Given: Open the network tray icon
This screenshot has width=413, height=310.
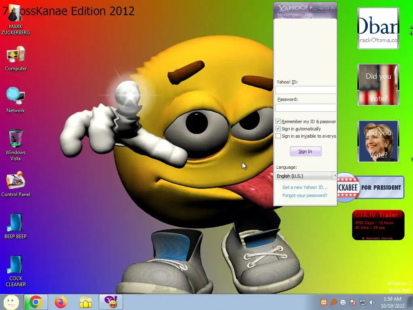Looking at the screenshot, I should [363, 302].
